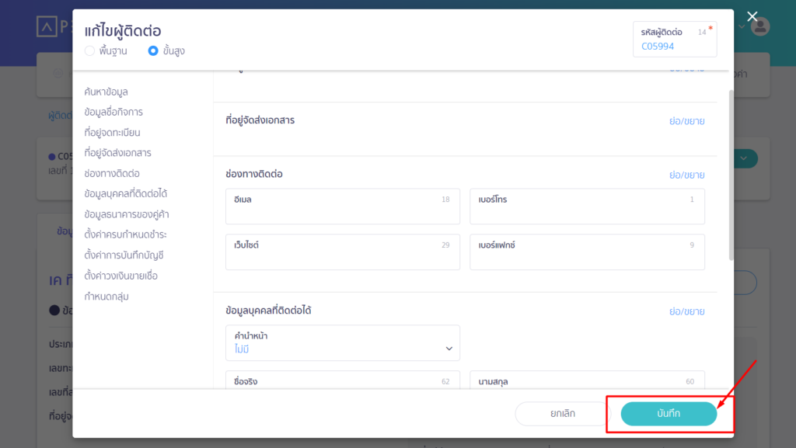Close the edit contact dialog with X

pos(752,17)
